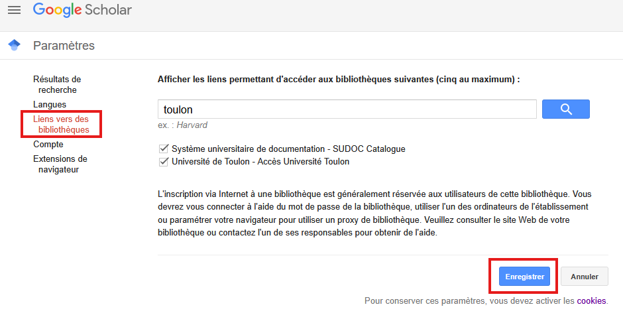Select Liens vers des bibliothèques section
This screenshot has height=327, width=623.
coord(61,124)
